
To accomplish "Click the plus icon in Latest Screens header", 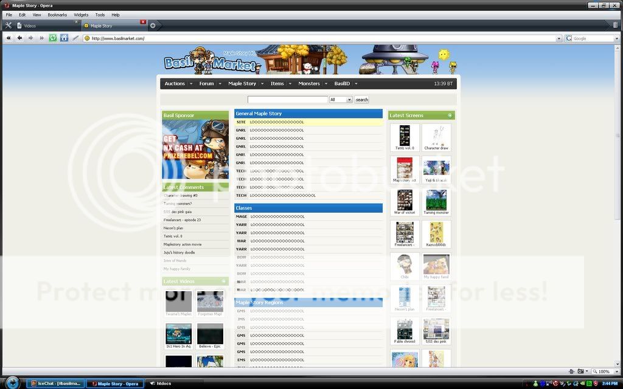I will [450, 115].
